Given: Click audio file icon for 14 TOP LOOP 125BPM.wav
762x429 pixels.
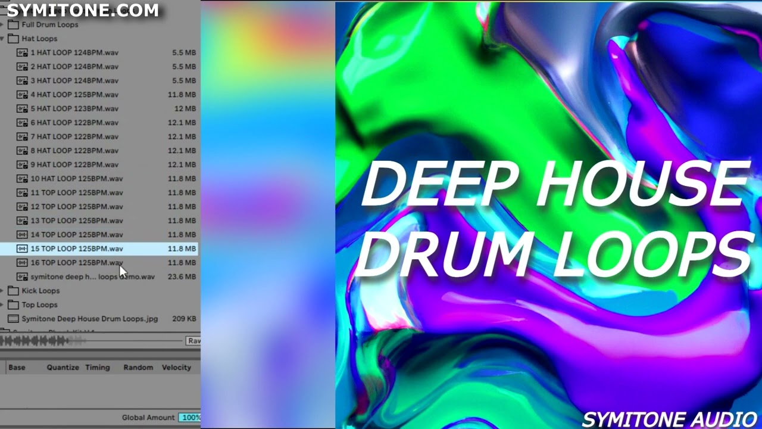Looking at the screenshot, I should coord(22,235).
